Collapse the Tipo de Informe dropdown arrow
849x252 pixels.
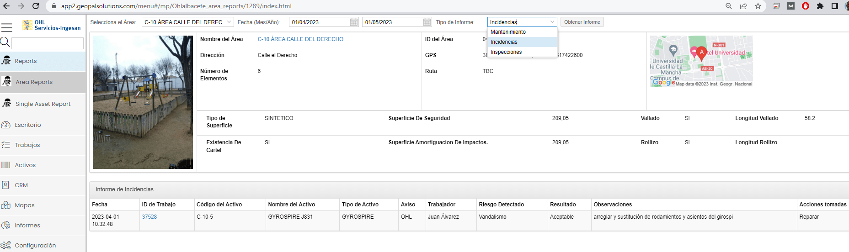(552, 22)
